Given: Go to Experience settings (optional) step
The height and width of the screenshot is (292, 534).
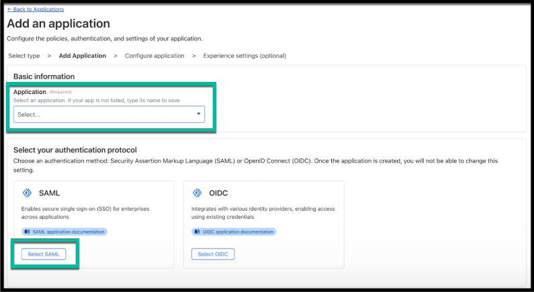Looking at the screenshot, I should (244, 56).
